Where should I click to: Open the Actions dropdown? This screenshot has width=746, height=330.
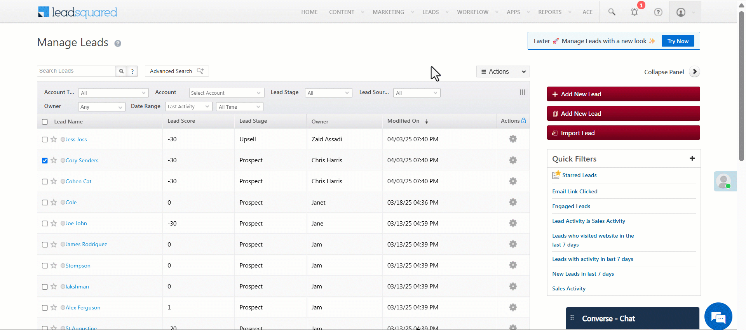point(503,71)
